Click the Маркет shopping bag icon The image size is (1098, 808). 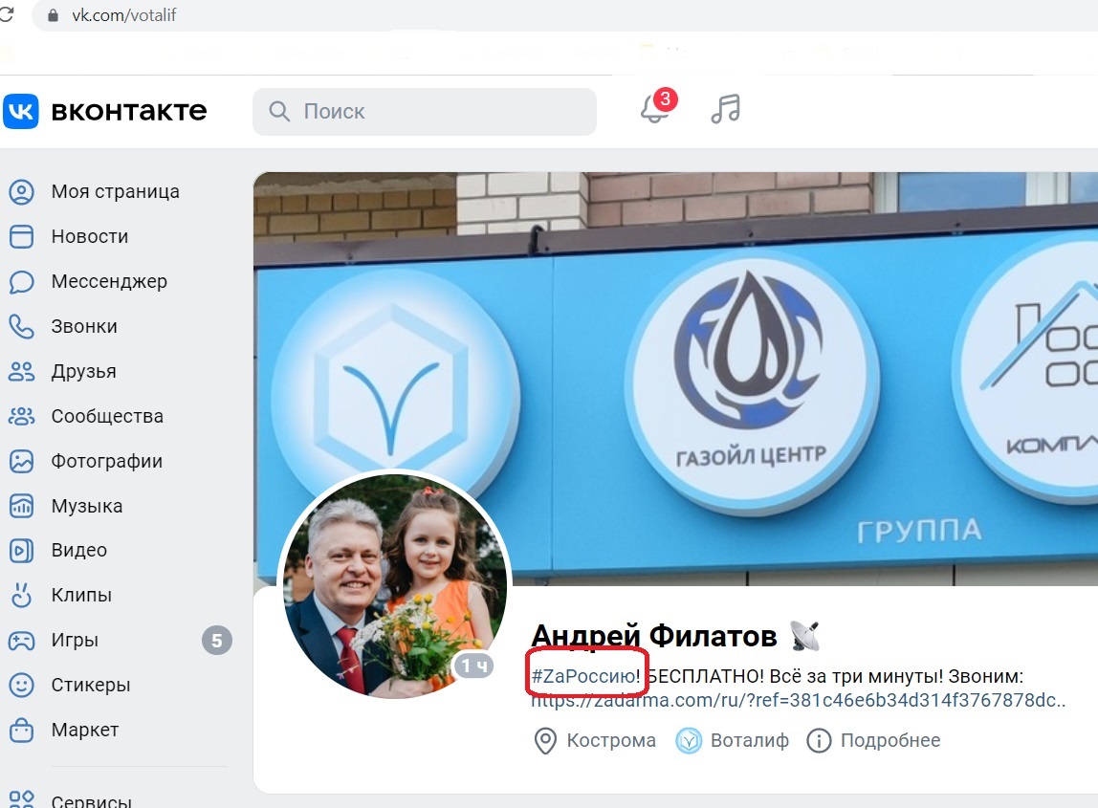pos(21,730)
